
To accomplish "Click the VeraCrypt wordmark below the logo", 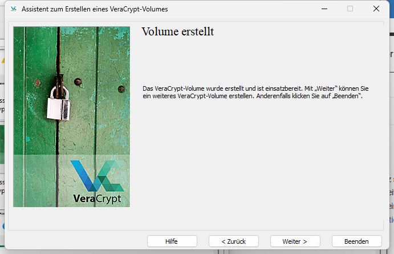I will pos(97,199).
